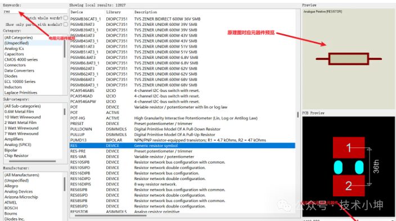Choose the POT-HG potentiometer entry
Screen dimensions: 396x221
pyautogui.click(x=182, y=118)
